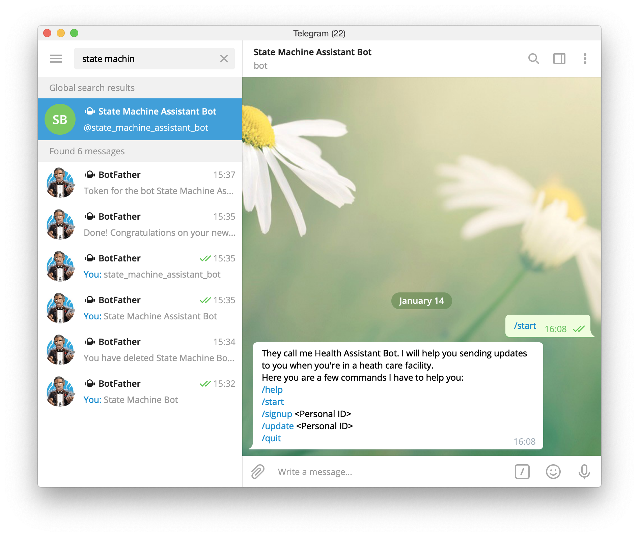This screenshot has height=537, width=639.
Task: Open message 'You: state_machine_assistant_bot'
Action: click(x=140, y=266)
